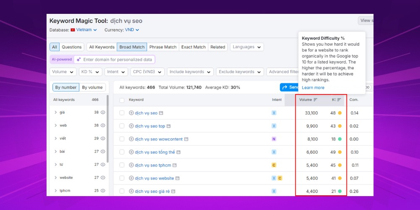Open Learn more link in KD tooltip
The width and height of the screenshot is (420, 210).
[313, 88]
